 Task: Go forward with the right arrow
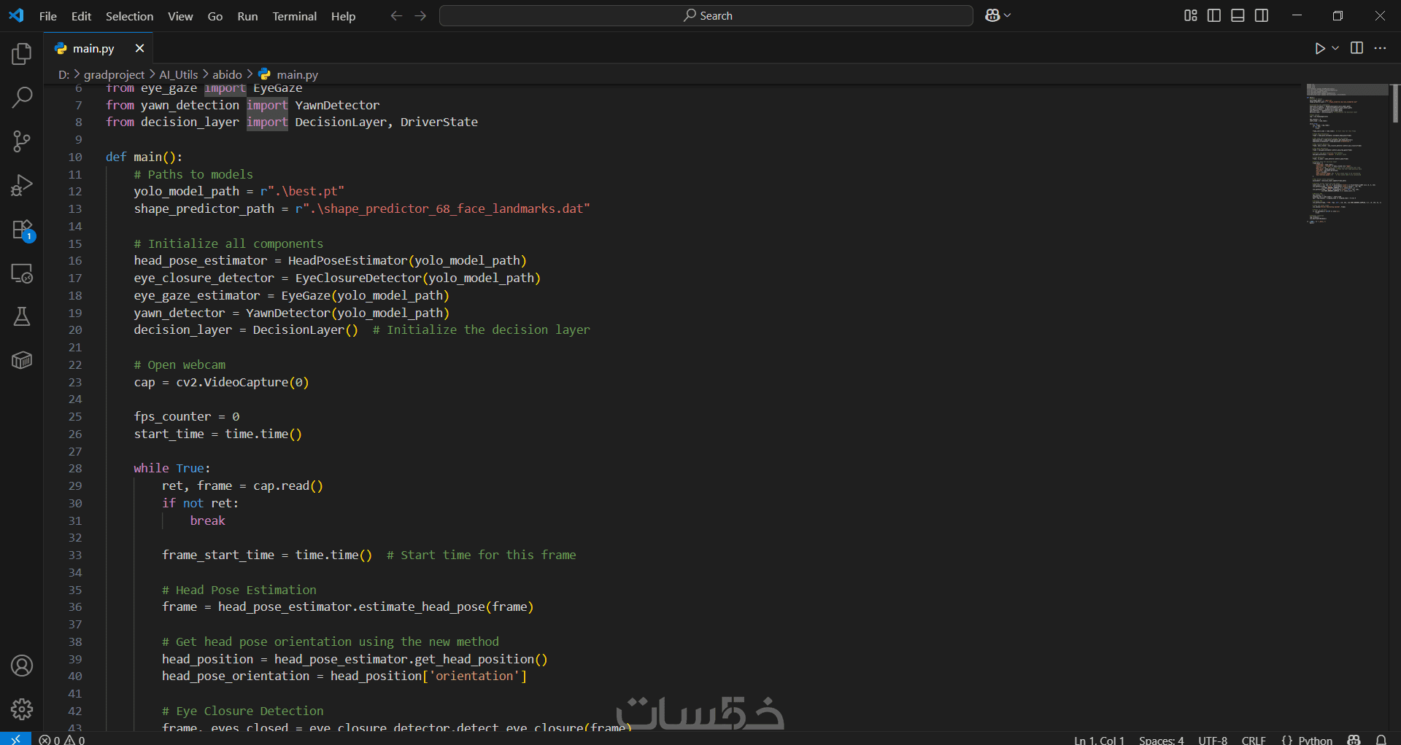420,15
